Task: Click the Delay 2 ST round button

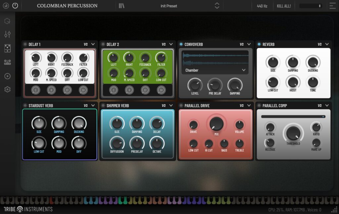Action: click(x=145, y=90)
